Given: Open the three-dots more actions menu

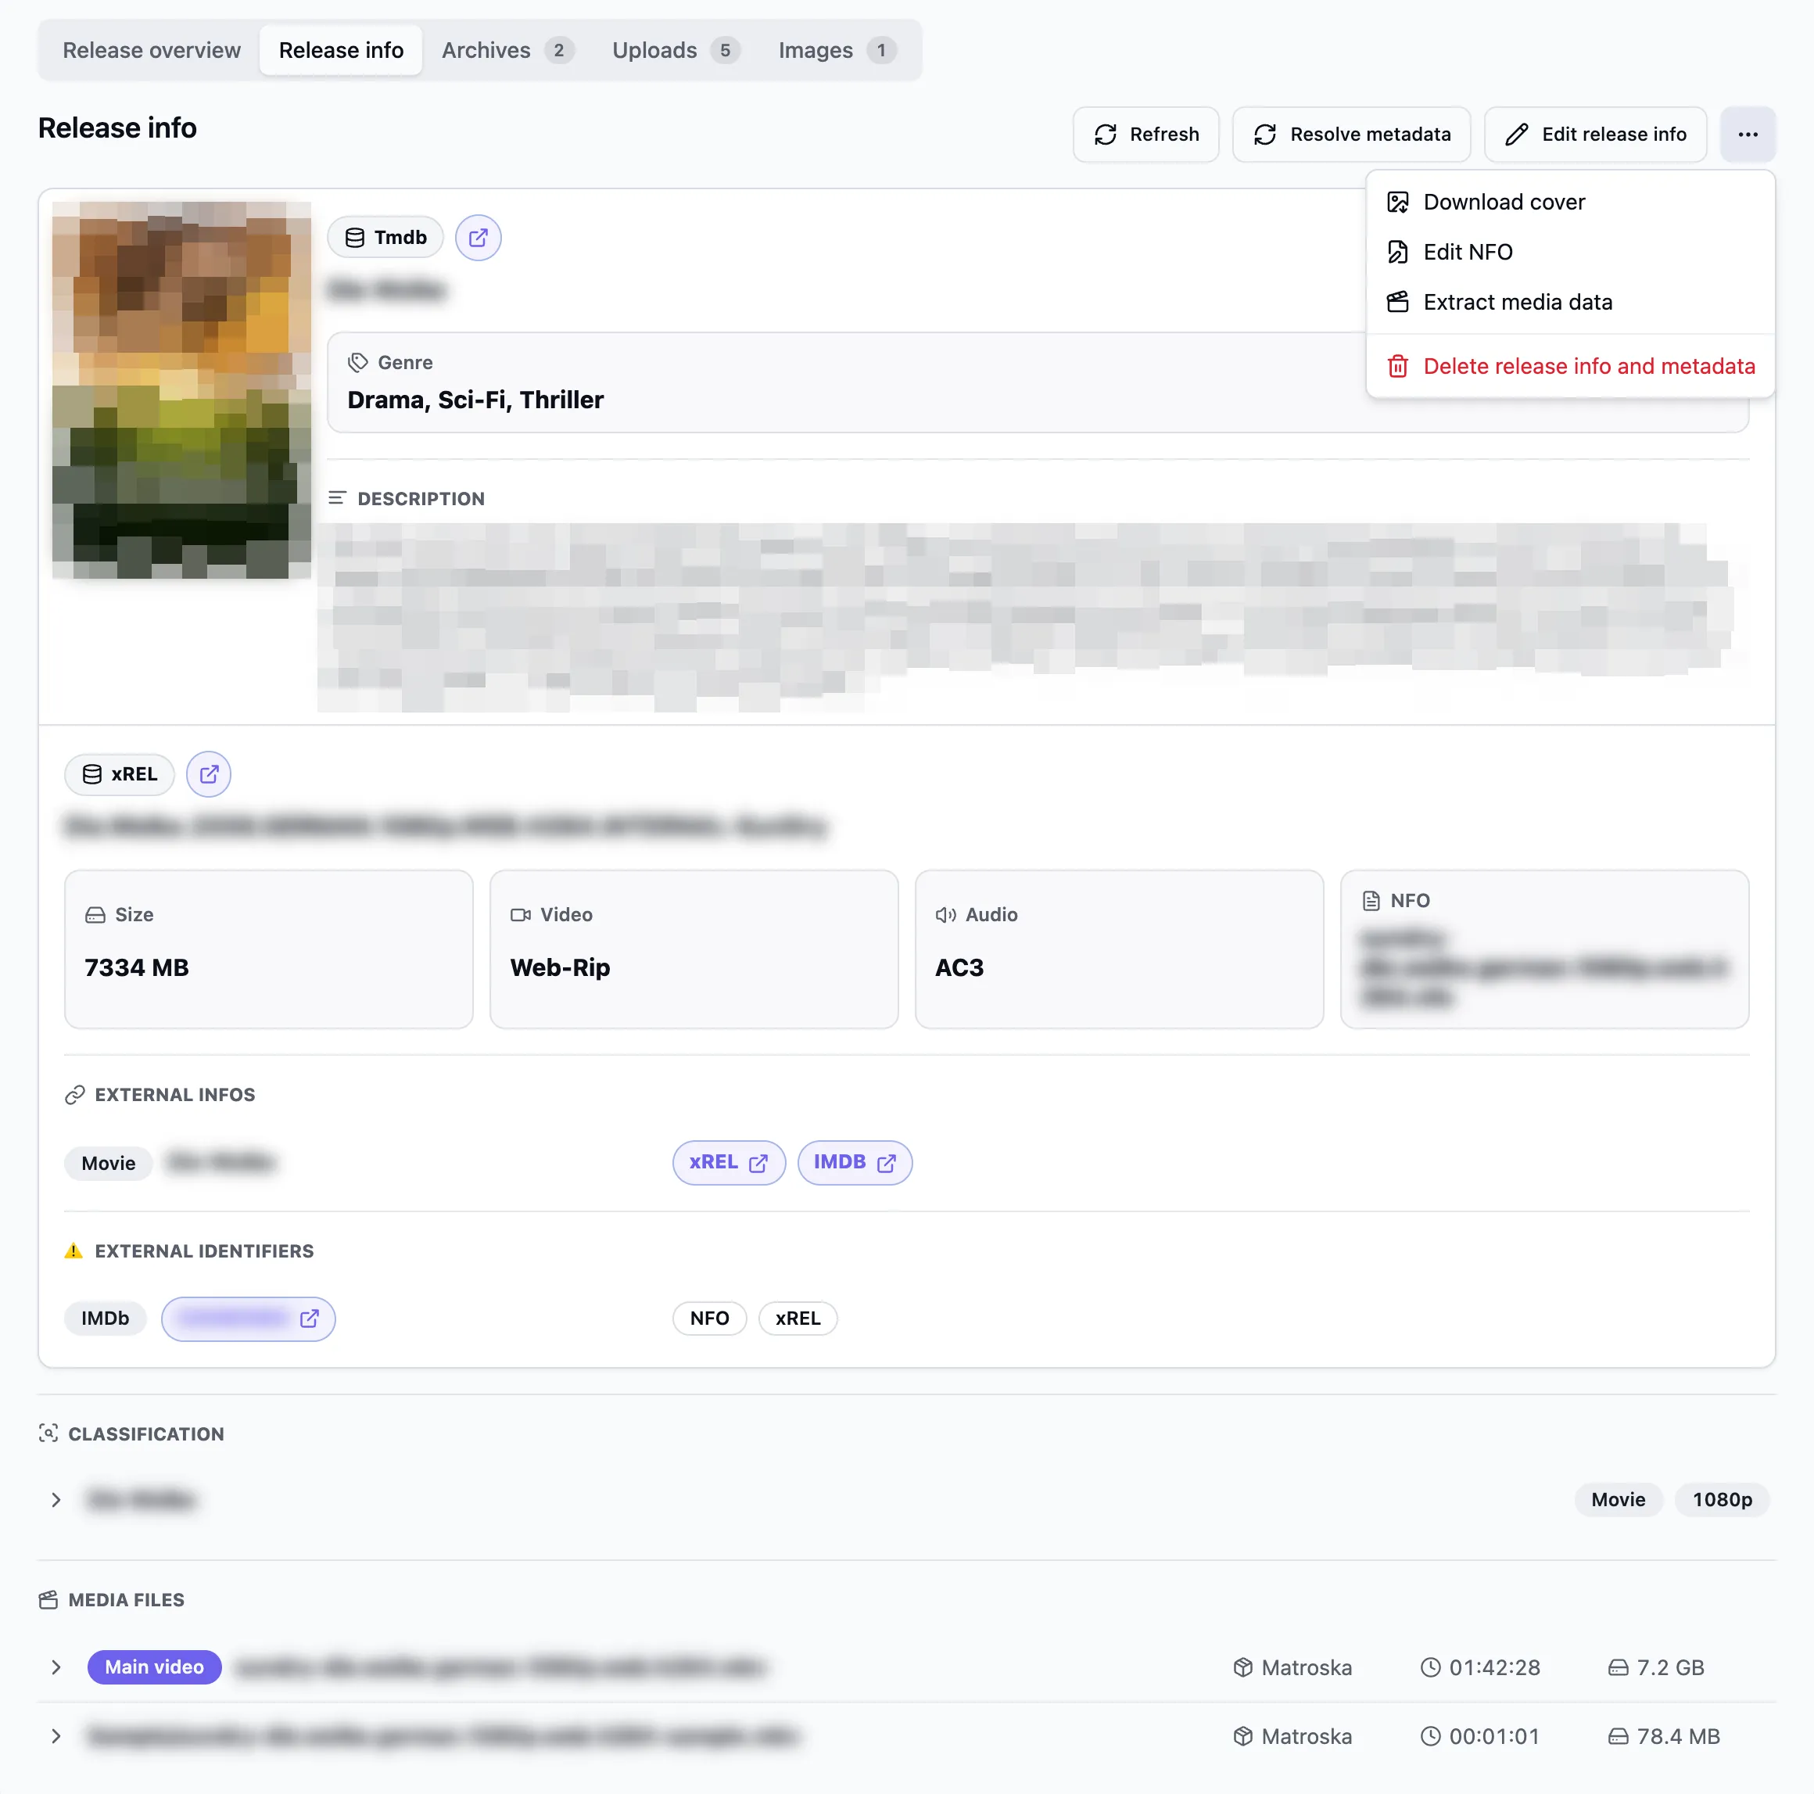Looking at the screenshot, I should [1748, 135].
